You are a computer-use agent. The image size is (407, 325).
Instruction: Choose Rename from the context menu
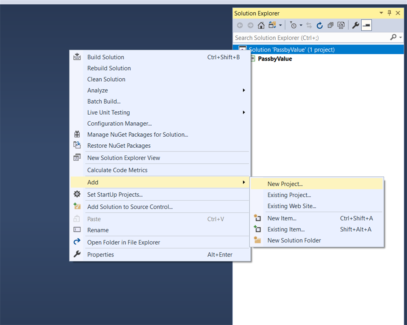click(x=160, y=230)
